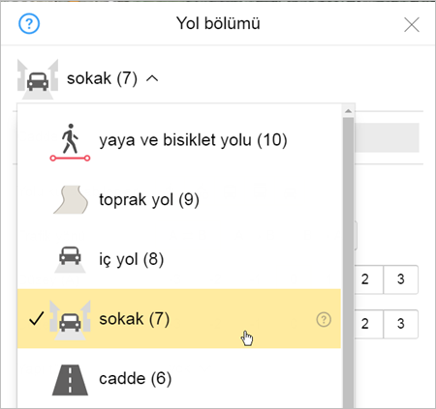Screen dimensions: 436x409
Task: Open the help hint on the sokak row
Action: pos(324,320)
